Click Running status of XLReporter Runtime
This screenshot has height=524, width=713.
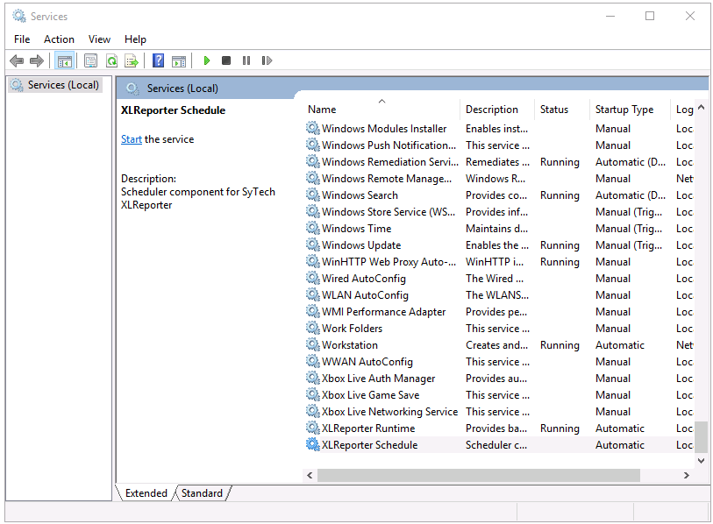coord(560,428)
